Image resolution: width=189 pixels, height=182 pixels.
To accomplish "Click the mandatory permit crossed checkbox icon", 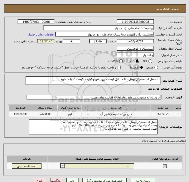I will point(165,166).
